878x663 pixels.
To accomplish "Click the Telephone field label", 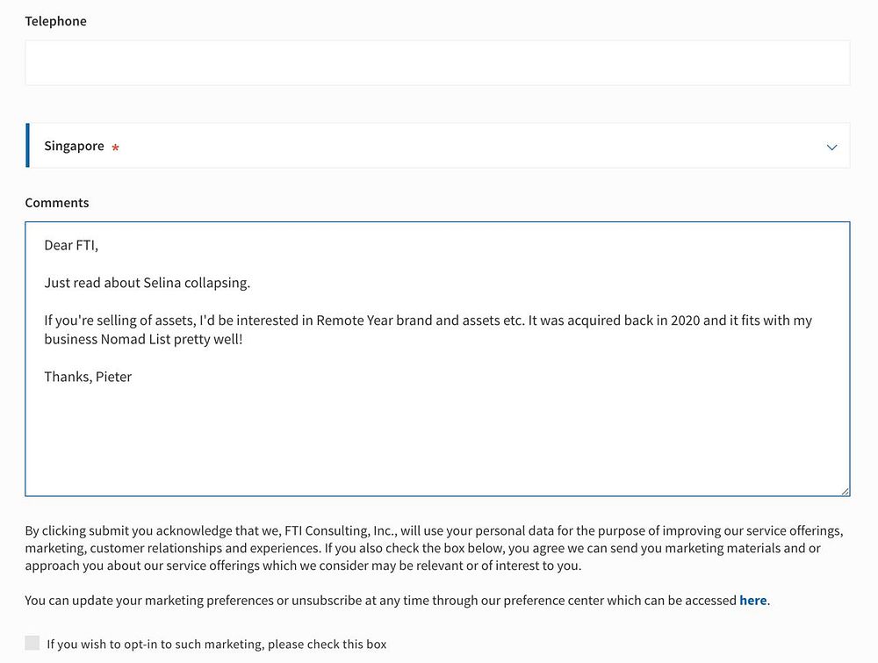I will [55, 21].
